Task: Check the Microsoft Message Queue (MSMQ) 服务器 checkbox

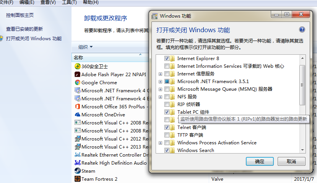Action: (167, 89)
